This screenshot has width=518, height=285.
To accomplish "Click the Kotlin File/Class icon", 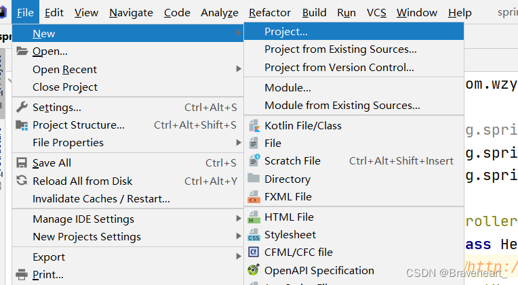I will tap(254, 126).
